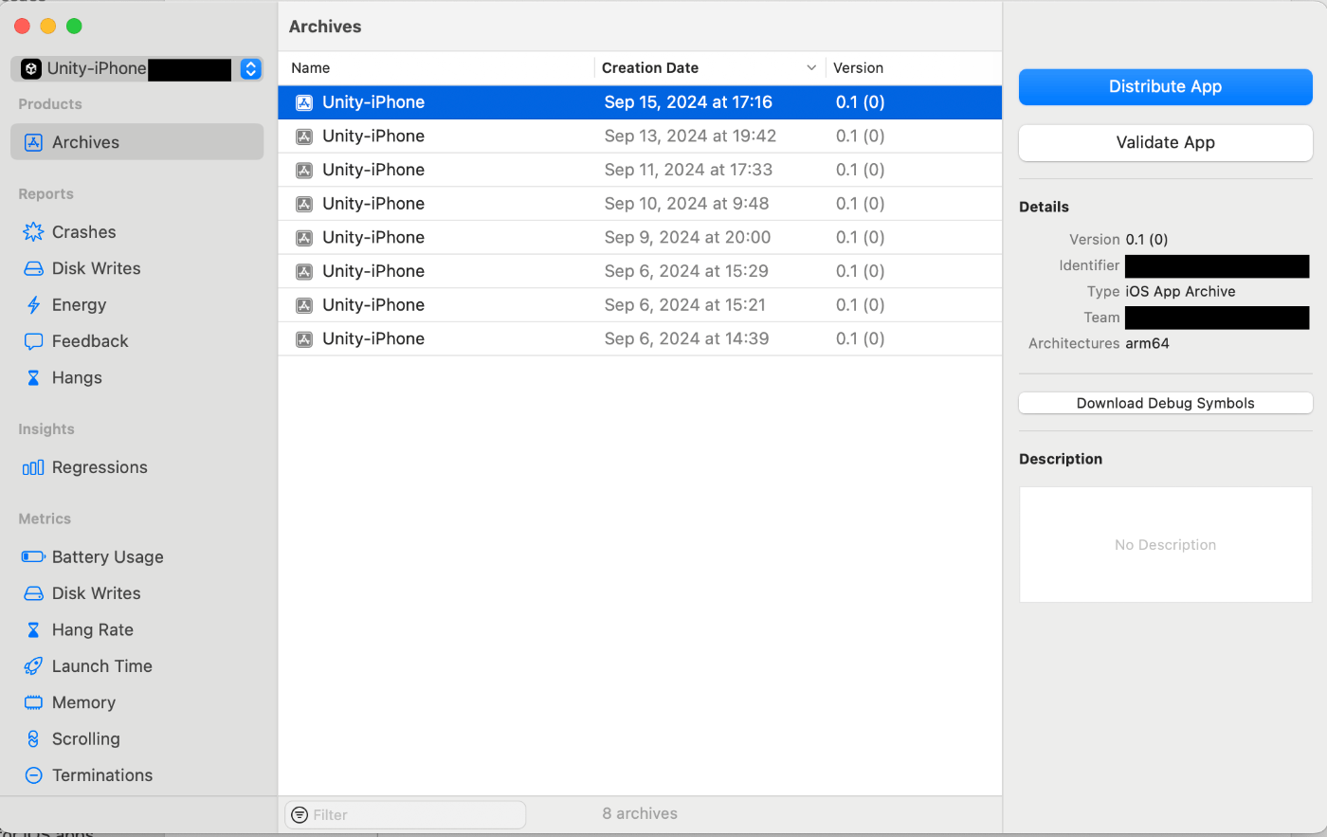Focus the Filter search field
This screenshot has height=837, width=1327.
click(406, 815)
